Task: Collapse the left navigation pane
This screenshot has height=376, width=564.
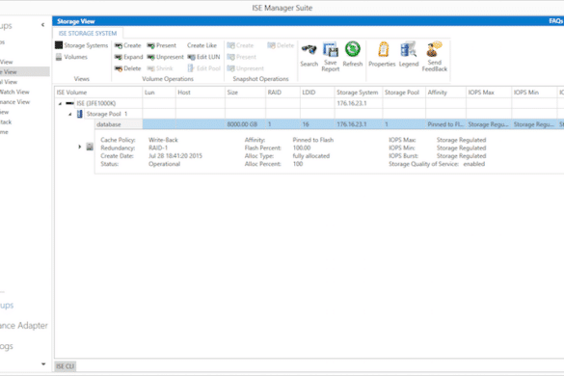Action: pyautogui.click(x=42, y=25)
